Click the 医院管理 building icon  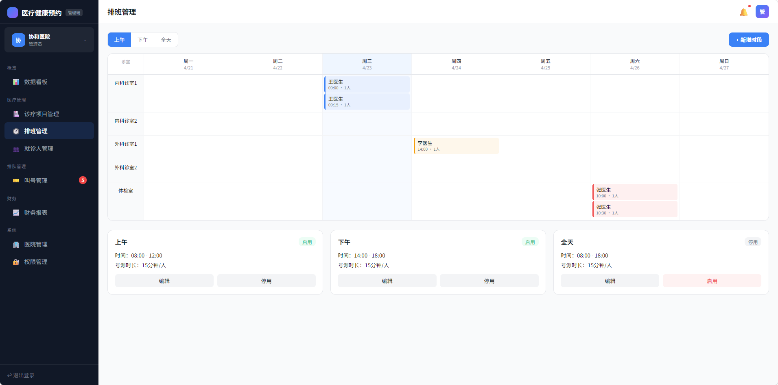point(16,244)
